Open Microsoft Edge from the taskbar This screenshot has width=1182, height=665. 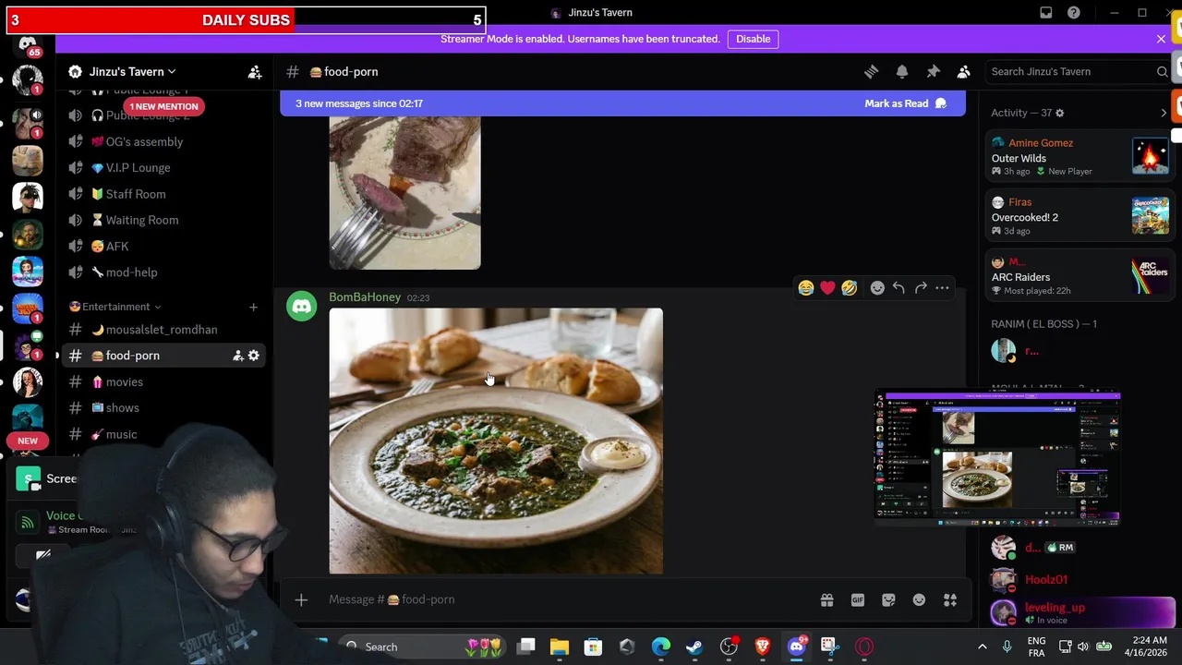[661, 647]
